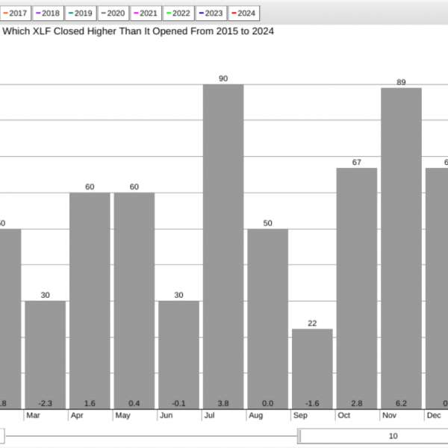Click the chart title about XLF closing higher
The height and width of the screenshot is (448, 448).
[x=138, y=31]
